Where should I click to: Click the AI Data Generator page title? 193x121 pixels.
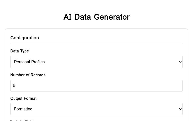click(x=96, y=17)
